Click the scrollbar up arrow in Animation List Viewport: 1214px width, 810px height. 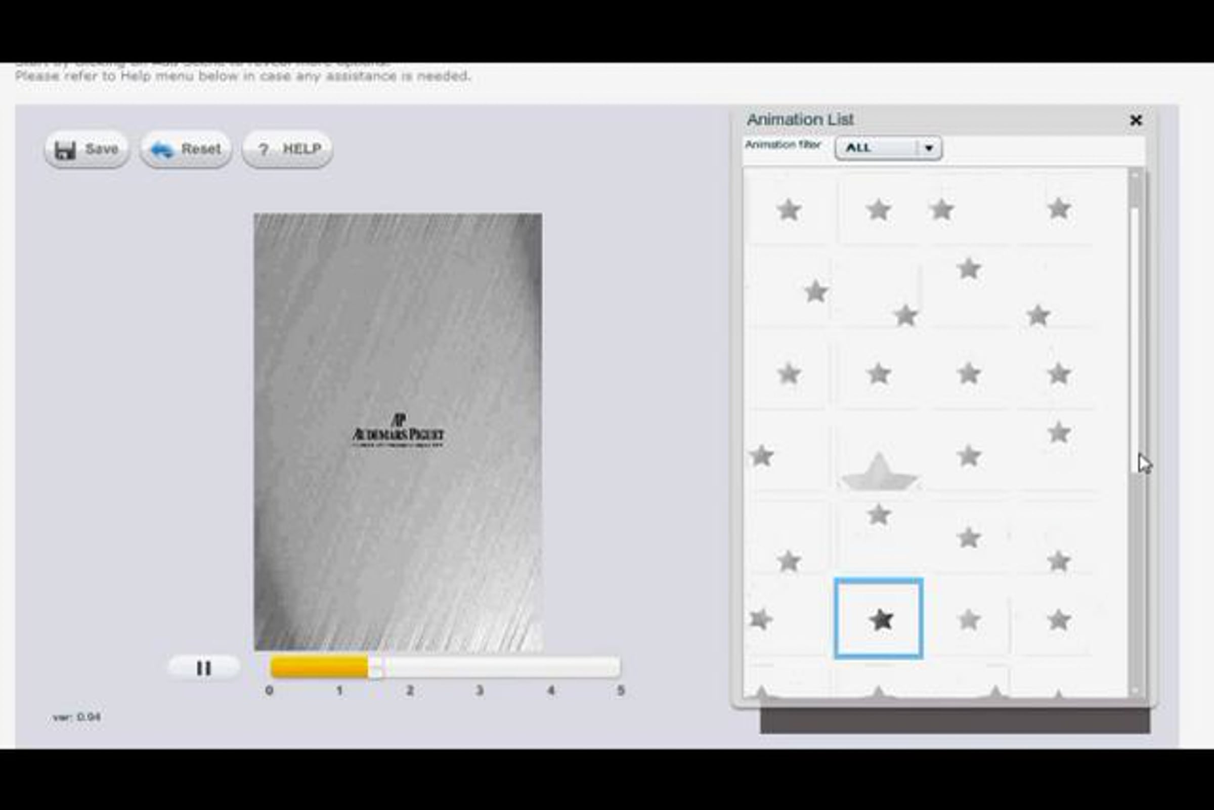pos(1136,176)
